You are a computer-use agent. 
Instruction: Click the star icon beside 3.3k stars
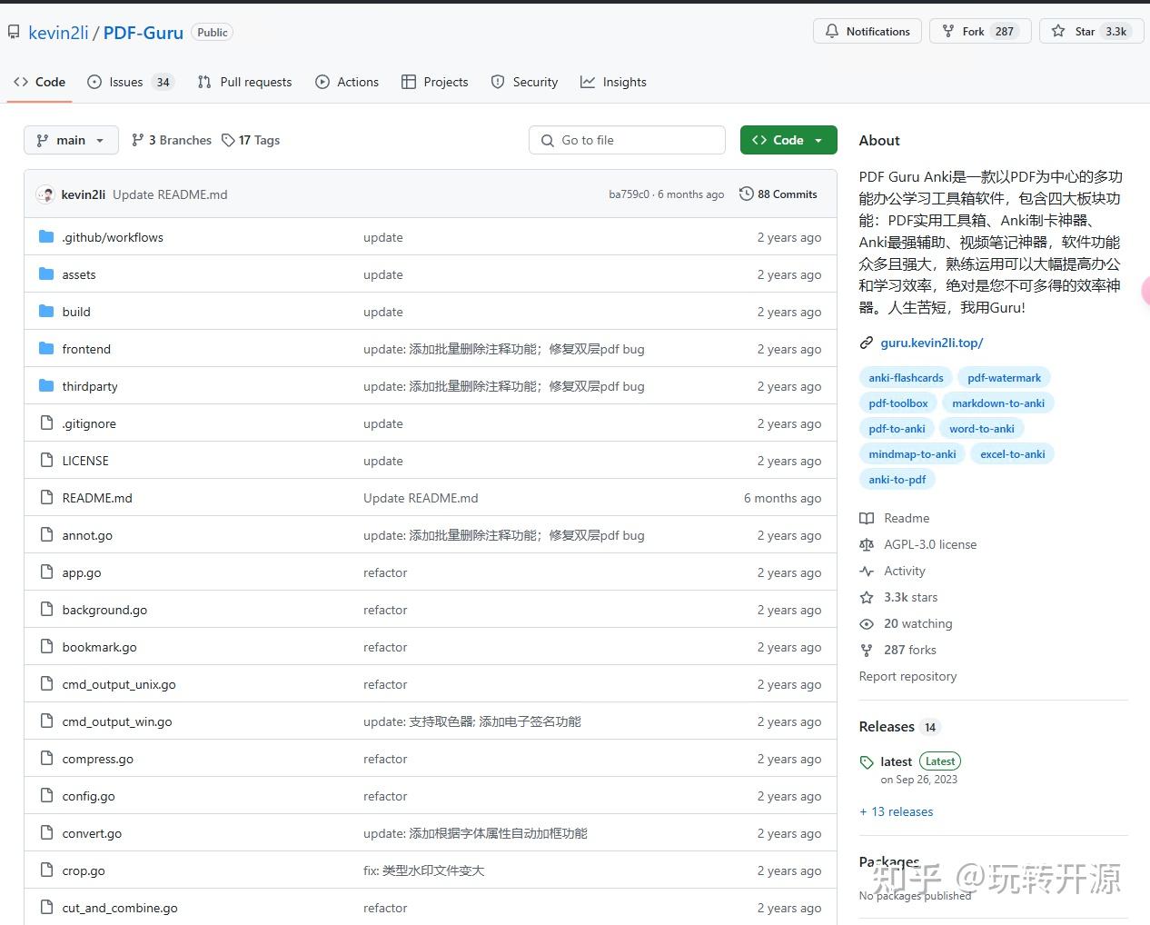point(867,597)
